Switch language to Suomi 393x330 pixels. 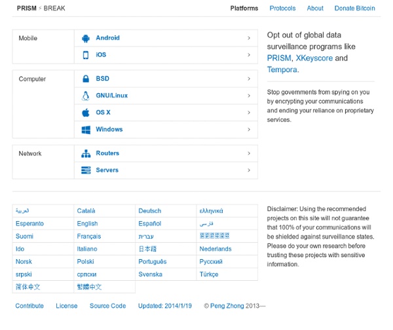tap(24, 236)
